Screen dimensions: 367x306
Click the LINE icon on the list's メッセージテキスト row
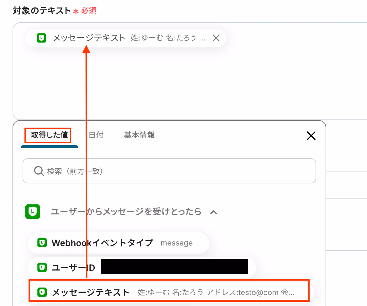(x=42, y=292)
